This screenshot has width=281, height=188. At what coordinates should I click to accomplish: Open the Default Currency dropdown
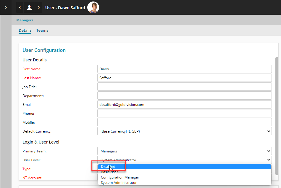pos(184,131)
